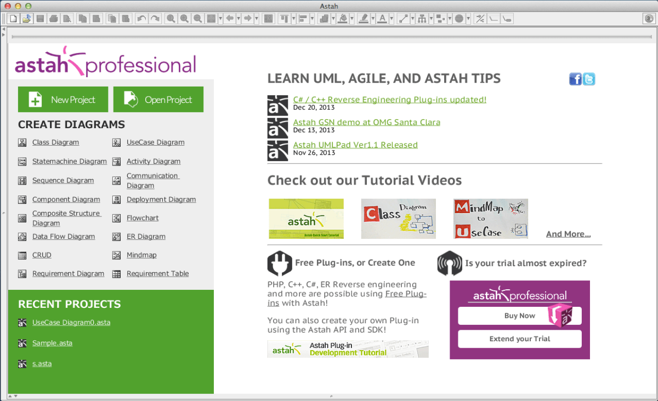Select the Redo toolbar icon

point(155,18)
